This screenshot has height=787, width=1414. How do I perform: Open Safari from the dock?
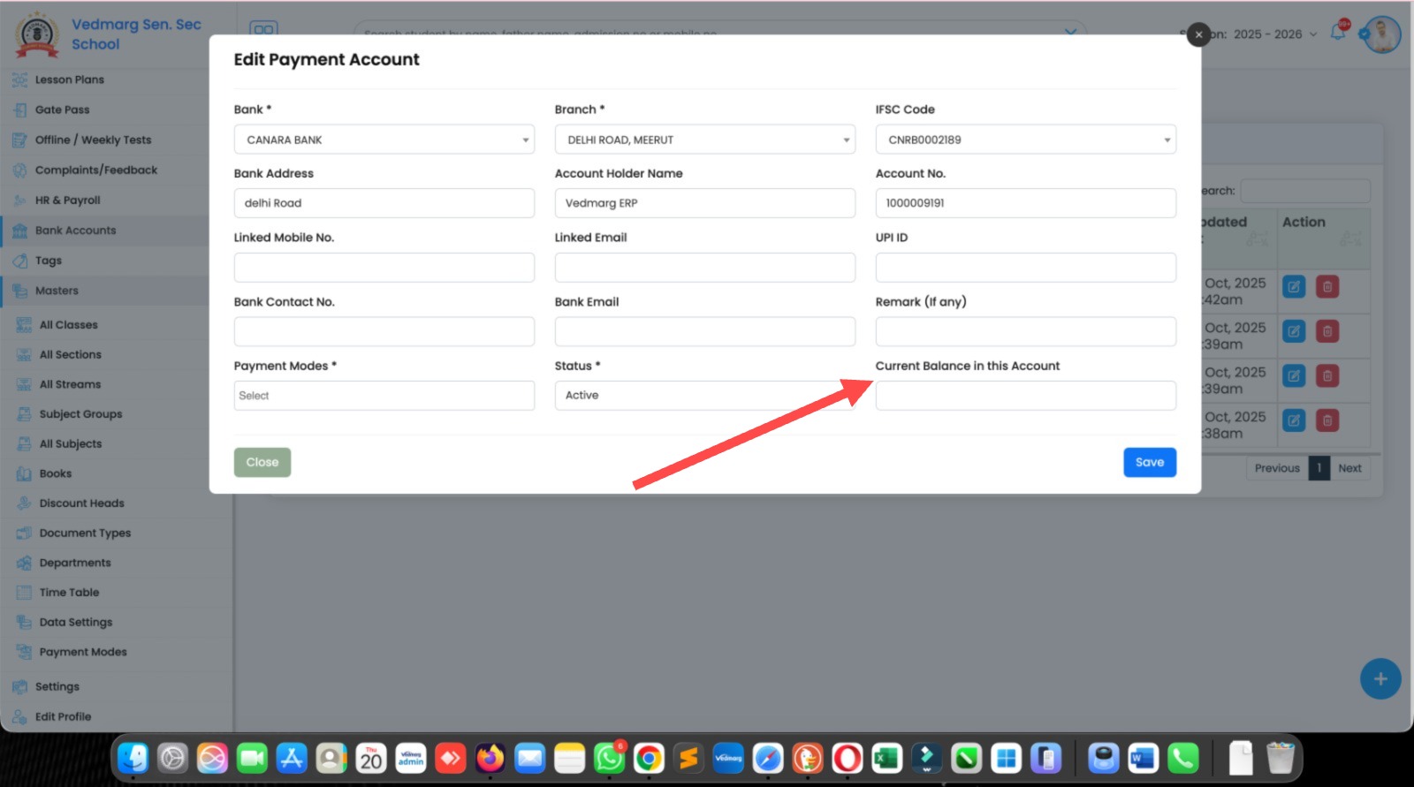768,758
